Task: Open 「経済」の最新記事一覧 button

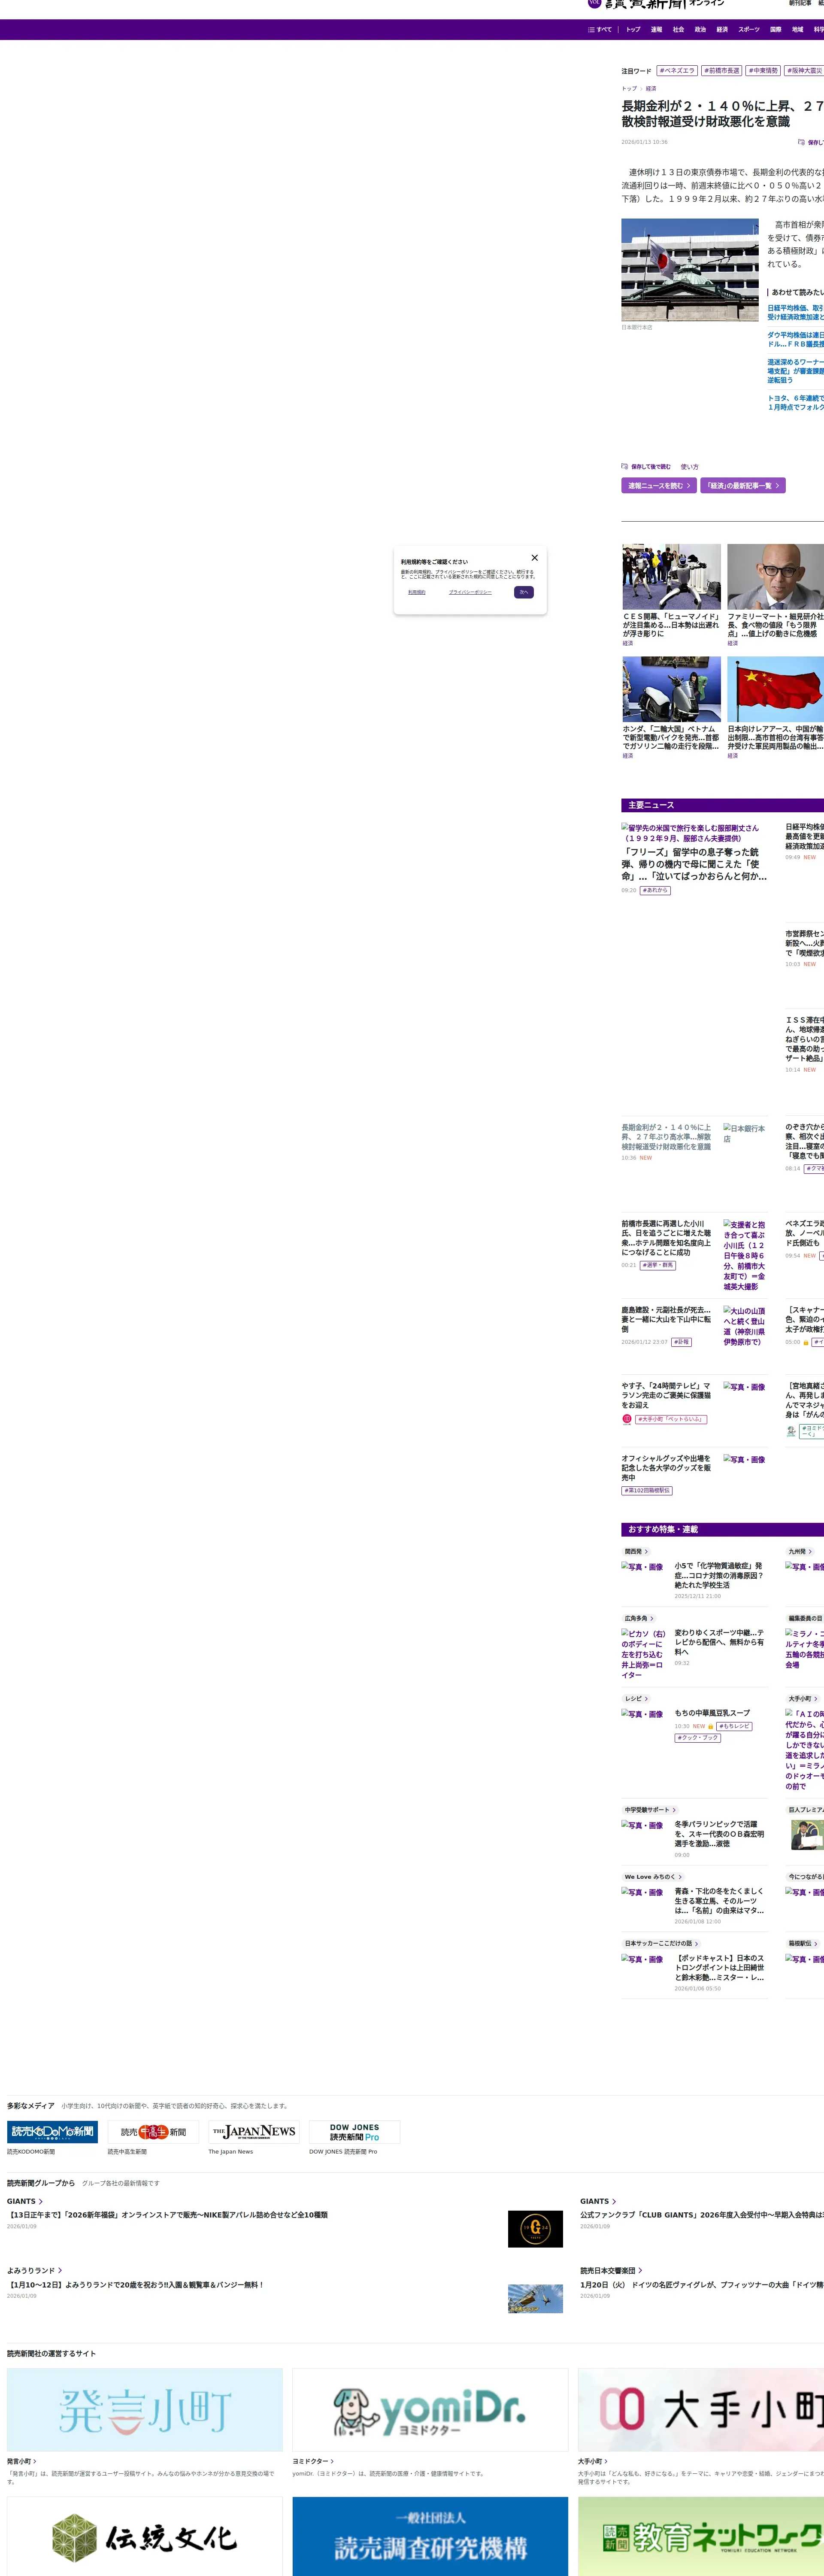Action: point(742,486)
